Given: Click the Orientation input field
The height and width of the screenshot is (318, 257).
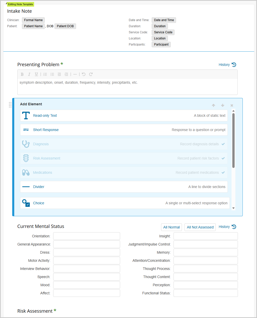Looking at the screenshot, I should (x=87, y=236).
